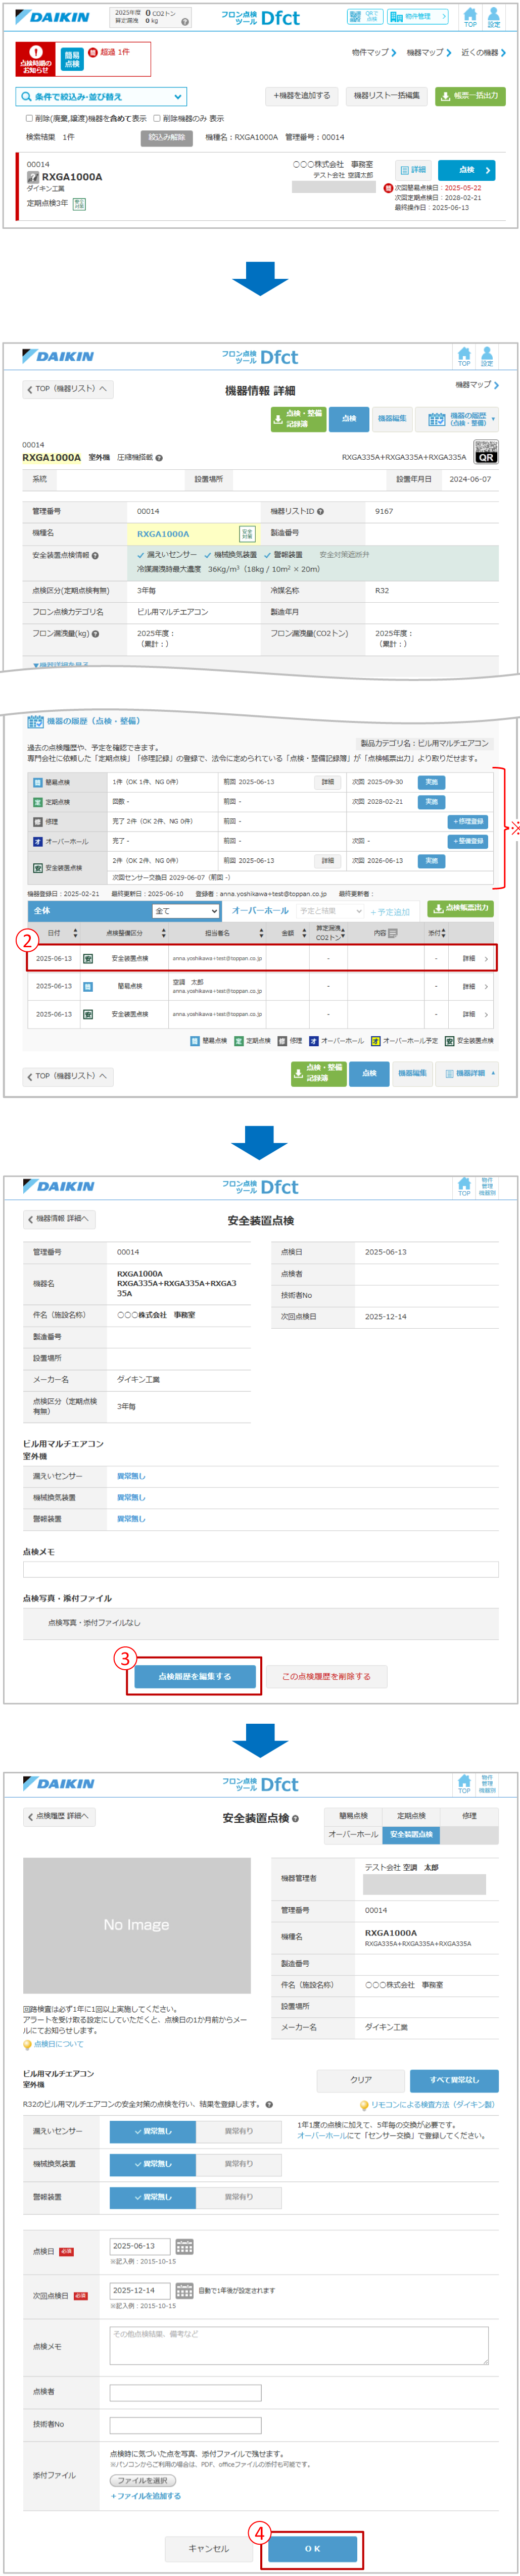Click キャンセル button on edit form
Image resolution: width=520 pixels, height=2576 pixels.
tap(209, 2548)
